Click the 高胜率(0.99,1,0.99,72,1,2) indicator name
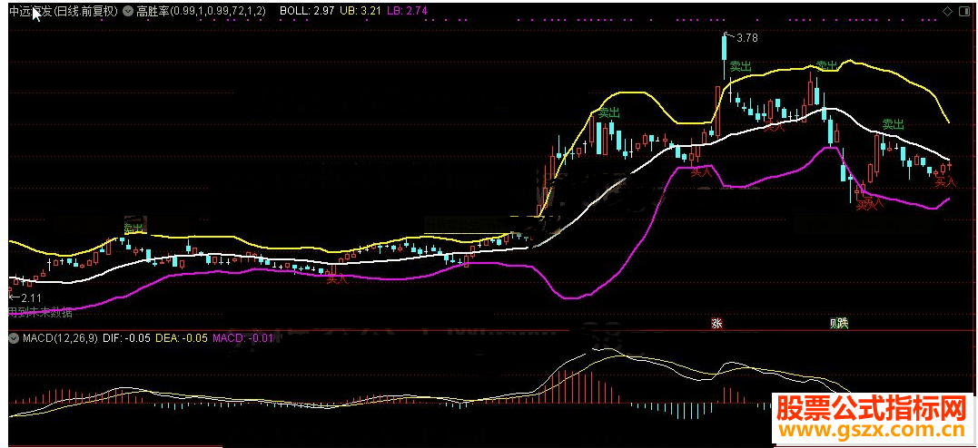 click(201, 11)
